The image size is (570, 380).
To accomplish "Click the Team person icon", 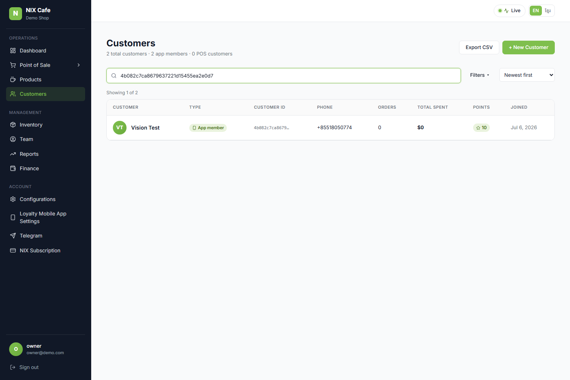I will [13, 139].
